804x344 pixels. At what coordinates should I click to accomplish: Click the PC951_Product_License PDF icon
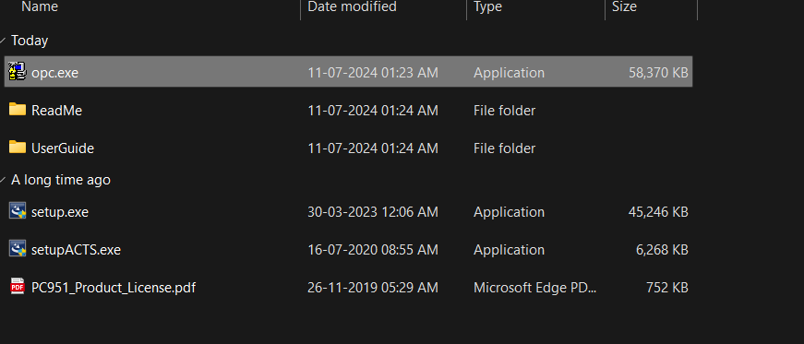[18, 286]
